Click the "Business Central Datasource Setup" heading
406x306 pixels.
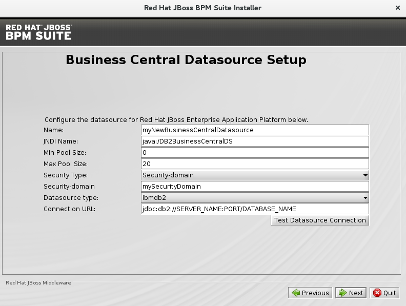[186, 60]
